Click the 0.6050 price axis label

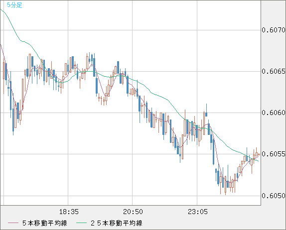(274, 196)
